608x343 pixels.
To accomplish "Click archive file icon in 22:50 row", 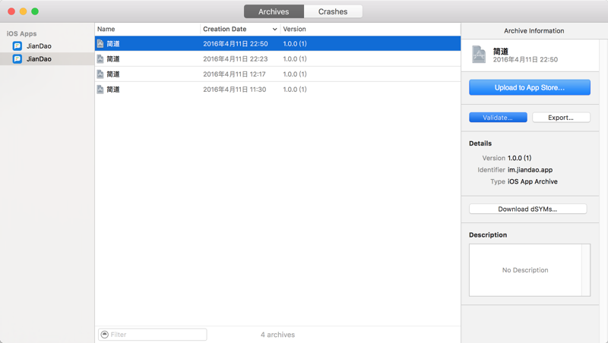I will click(100, 44).
